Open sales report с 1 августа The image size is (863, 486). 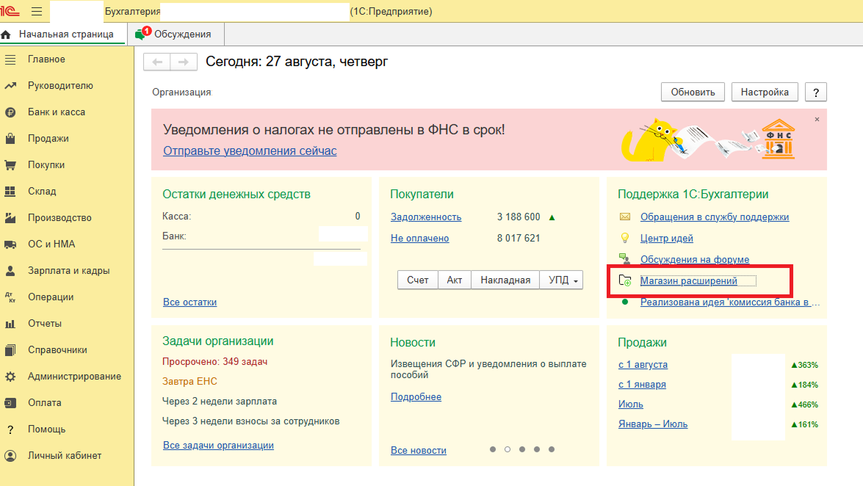pyautogui.click(x=643, y=364)
